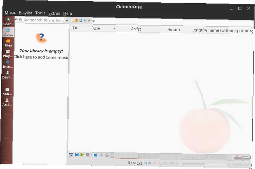Click the library search options icon
This screenshot has height=169, width=255.
coord(16,19)
